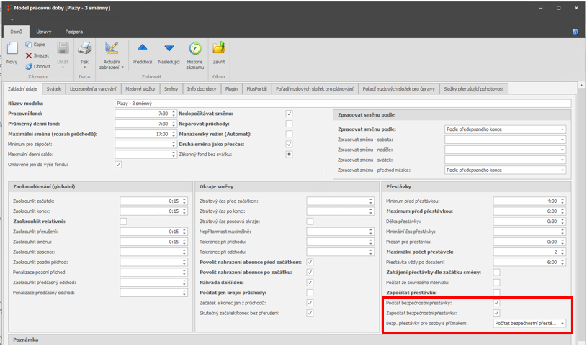Open the Plugin tab

point(231,89)
